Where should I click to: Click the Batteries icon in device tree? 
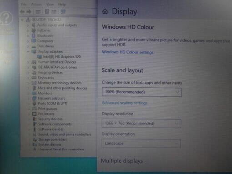34,30
